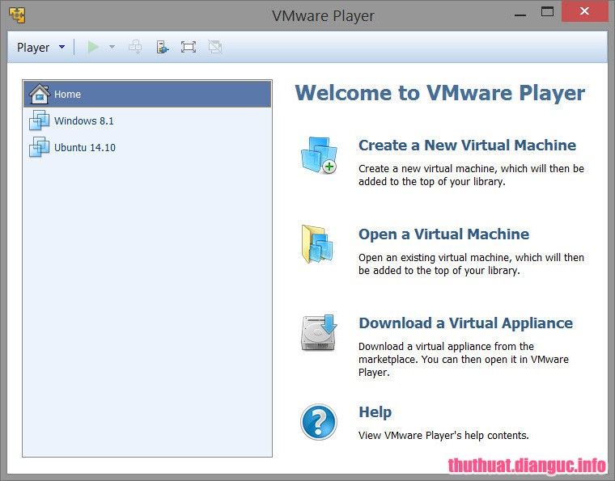Click 'Welcome to VMware Player' heading text
This screenshot has height=481, width=615.
tap(439, 93)
